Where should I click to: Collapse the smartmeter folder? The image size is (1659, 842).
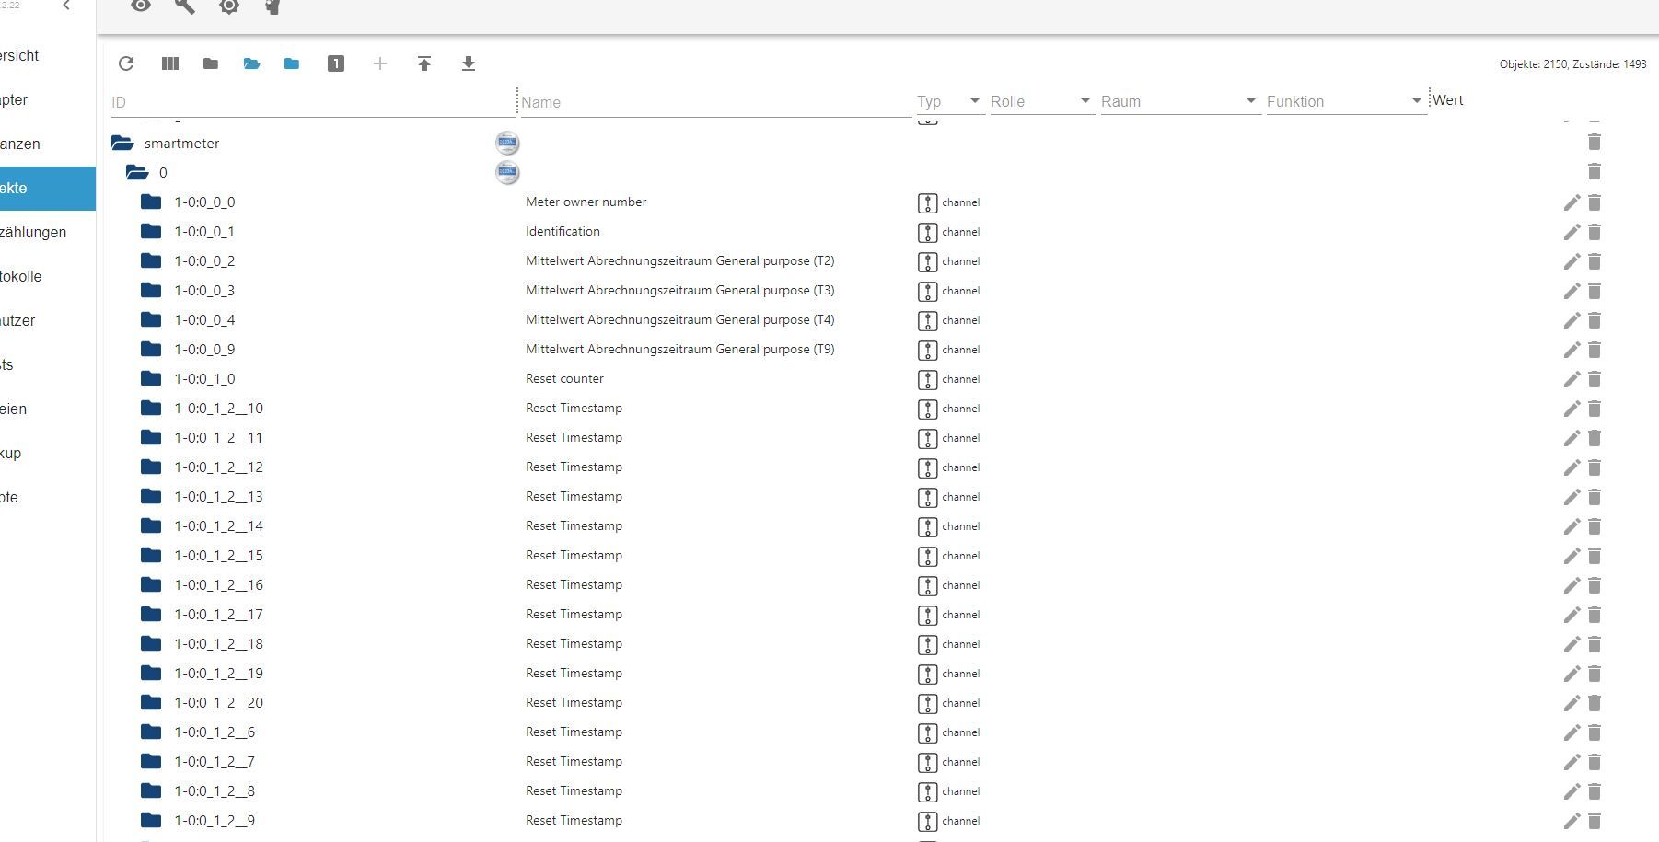pos(122,143)
